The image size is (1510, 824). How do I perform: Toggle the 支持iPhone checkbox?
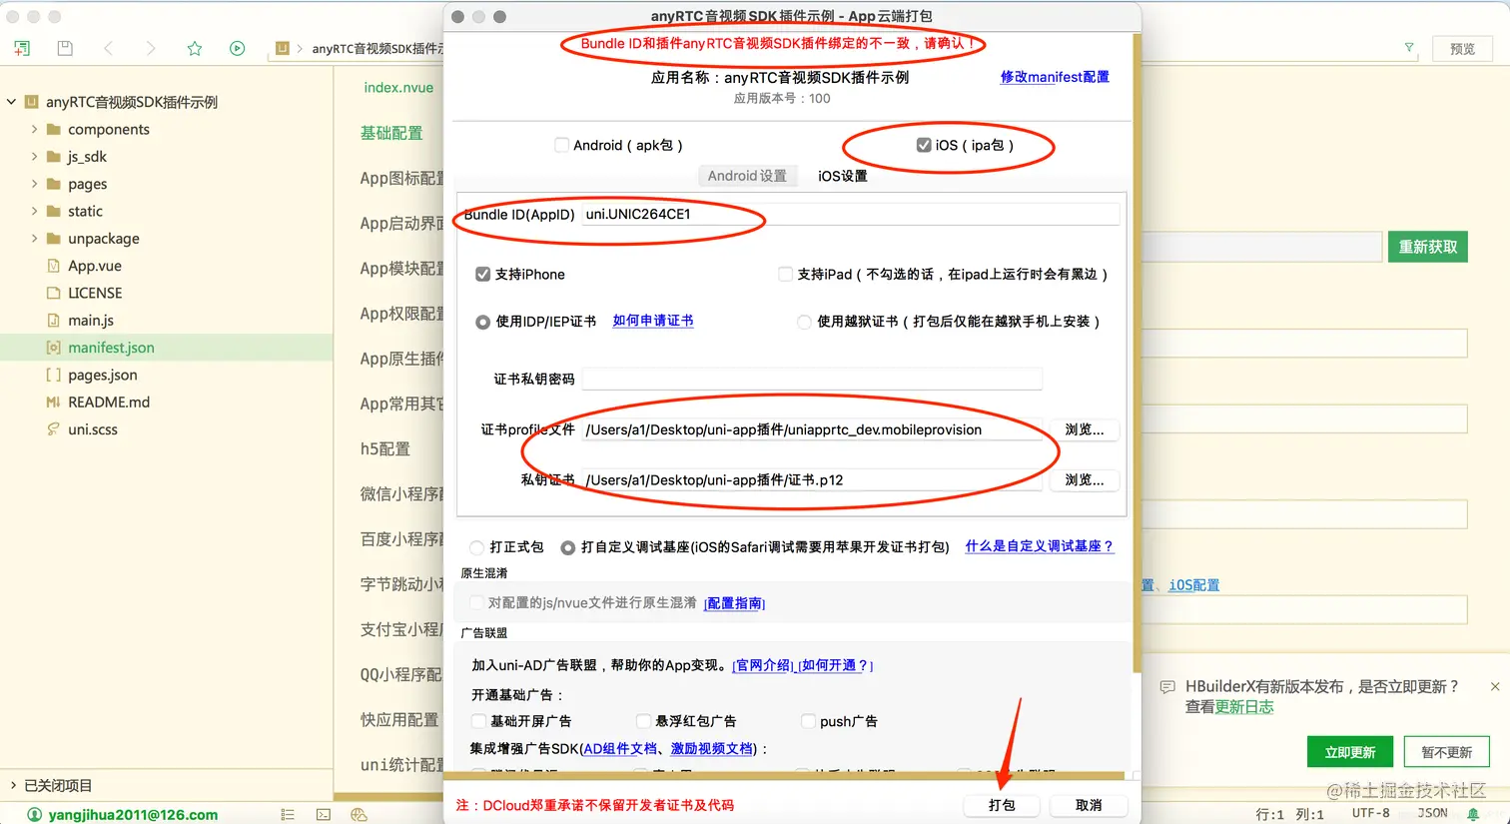[x=483, y=274]
